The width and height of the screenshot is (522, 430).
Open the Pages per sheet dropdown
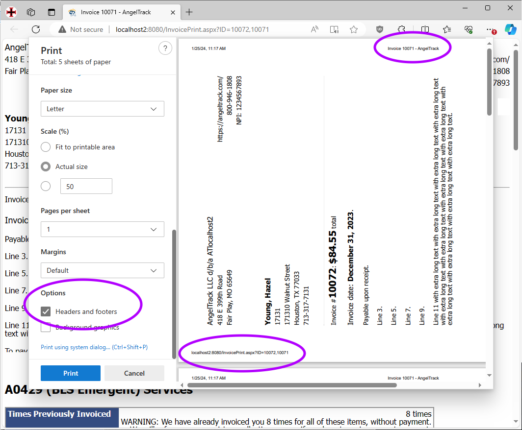(102, 229)
